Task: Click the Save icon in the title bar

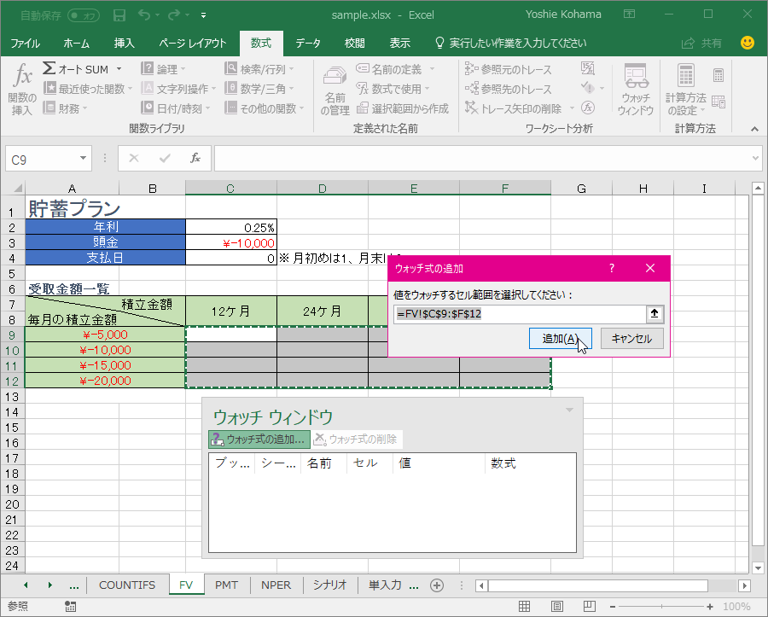Action: (119, 15)
